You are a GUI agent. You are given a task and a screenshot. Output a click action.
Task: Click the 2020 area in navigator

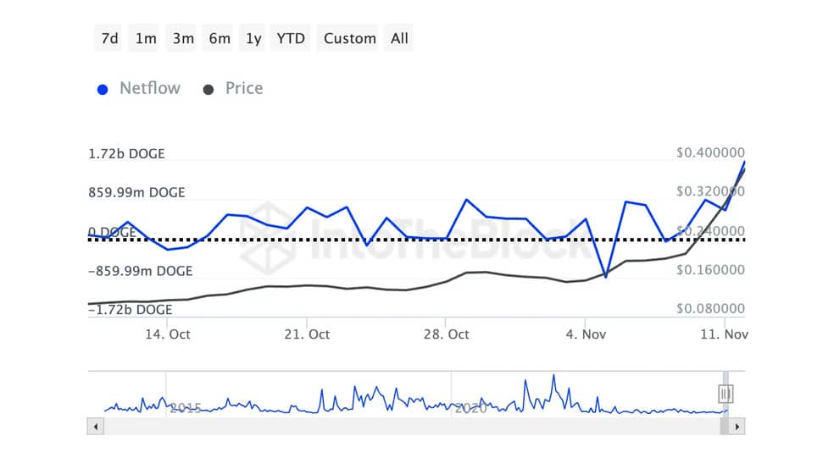click(470, 408)
